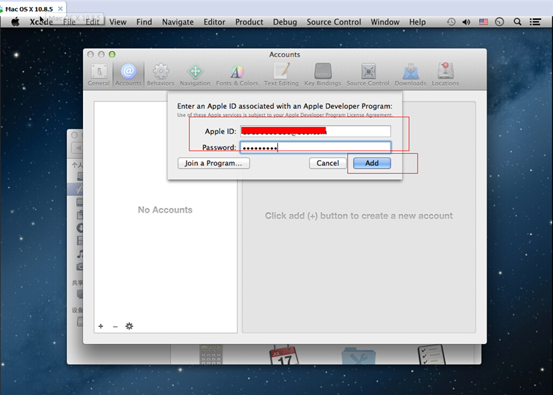The image size is (553, 395).
Task: Open the Text Editing preferences
Action: click(x=281, y=75)
